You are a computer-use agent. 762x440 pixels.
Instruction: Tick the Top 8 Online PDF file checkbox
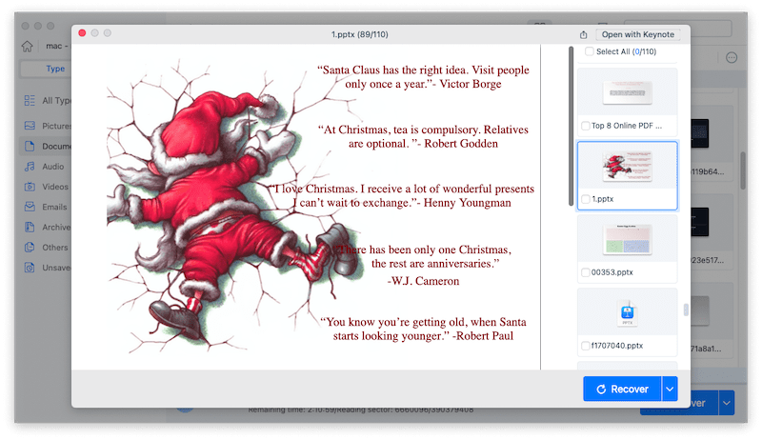click(x=586, y=126)
